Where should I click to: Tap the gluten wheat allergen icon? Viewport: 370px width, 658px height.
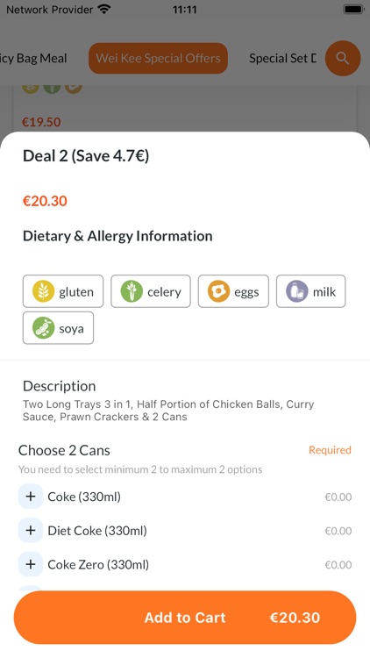[x=44, y=291]
